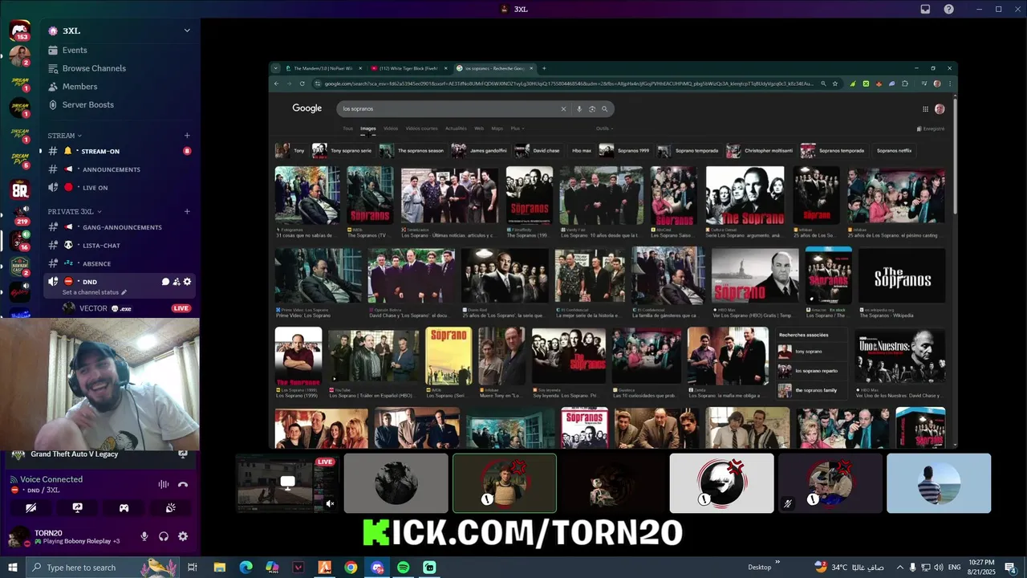This screenshot has height=578, width=1027.
Task: Open the announcements channel
Action: pyautogui.click(x=120, y=169)
